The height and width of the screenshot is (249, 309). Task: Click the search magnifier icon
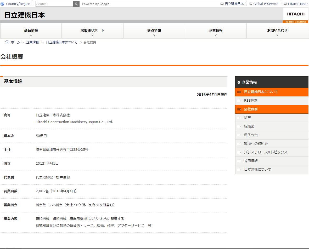(76, 4)
